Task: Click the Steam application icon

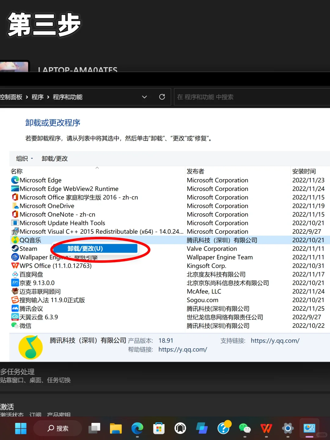Action: [15, 249]
